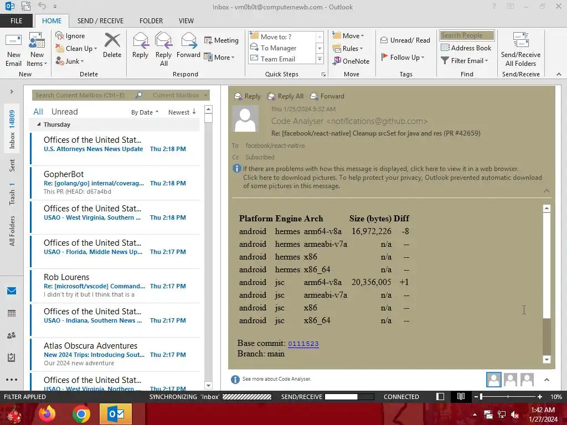This screenshot has height=425, width=567.
Task: Switch to Calendar view
Action: 12,313
